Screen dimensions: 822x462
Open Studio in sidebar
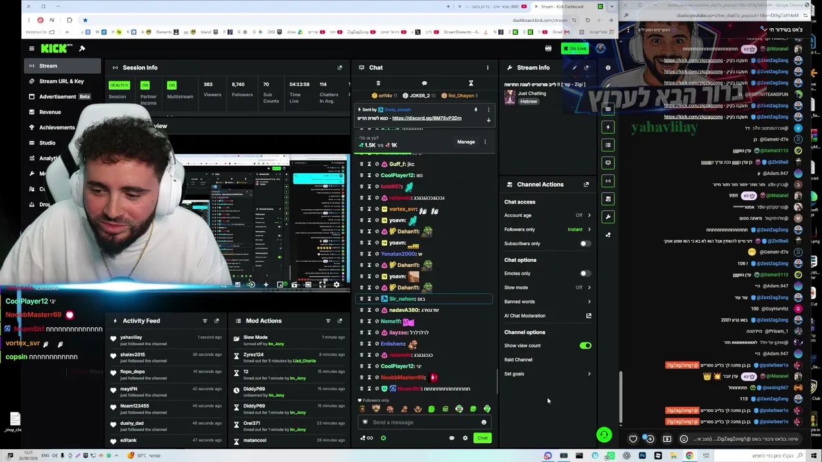(x=63, y=143)
